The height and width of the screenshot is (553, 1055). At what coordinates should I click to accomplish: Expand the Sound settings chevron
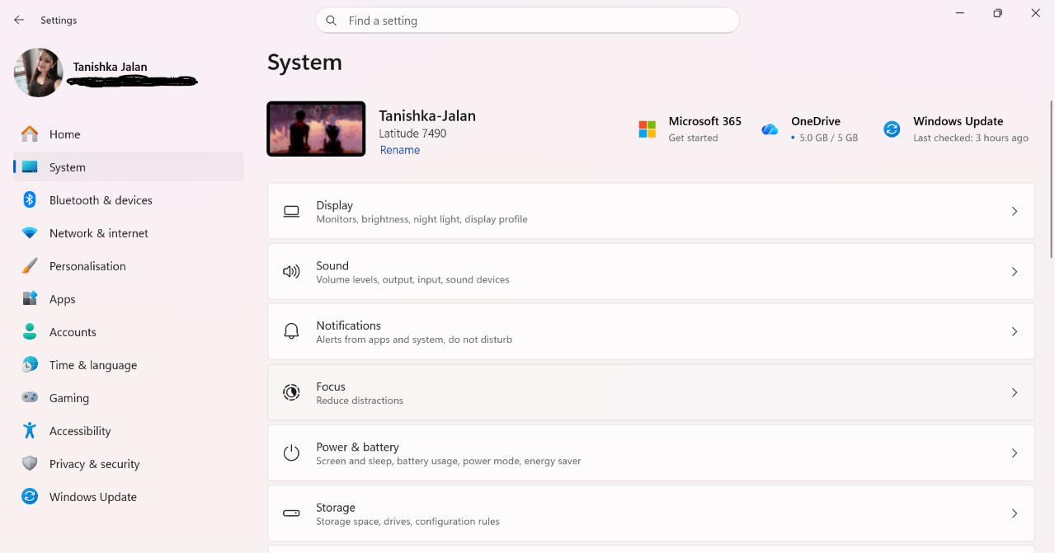(x=1015, y=272)
